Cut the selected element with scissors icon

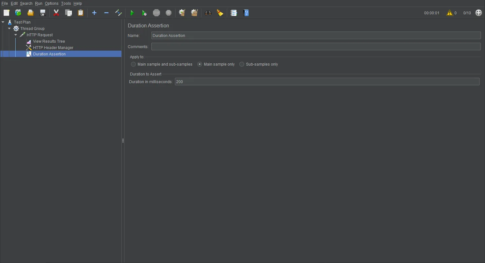(x=56, y=13)
